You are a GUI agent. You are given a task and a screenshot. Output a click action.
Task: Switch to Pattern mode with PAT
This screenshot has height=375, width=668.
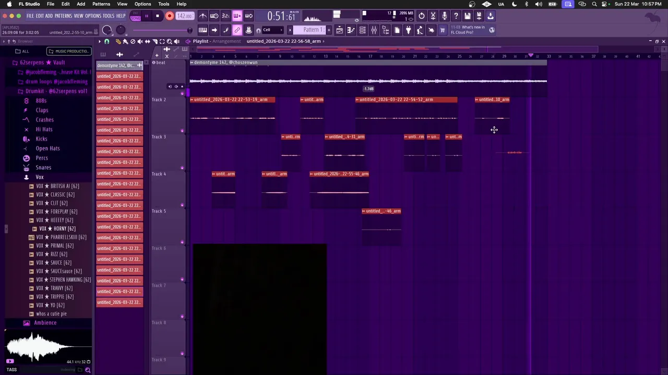coord(135,13)
